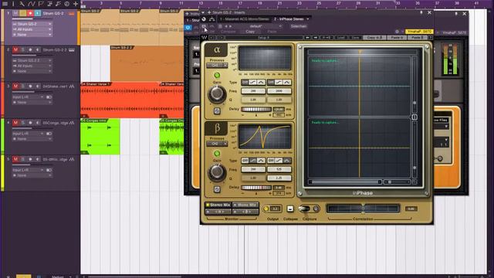
Task: Turn off the alpha first band filter
Action: 245,83
